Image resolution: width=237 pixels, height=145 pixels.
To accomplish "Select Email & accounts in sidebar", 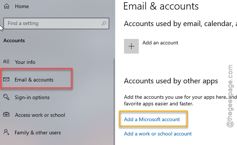I will click(x=34, y=80).
